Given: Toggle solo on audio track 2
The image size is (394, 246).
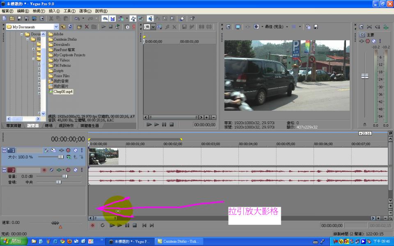Looking at the screenshot, I should (81, 170).
